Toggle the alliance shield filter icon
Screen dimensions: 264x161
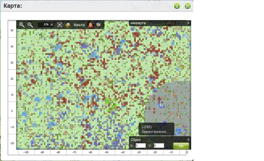[99, 25]
